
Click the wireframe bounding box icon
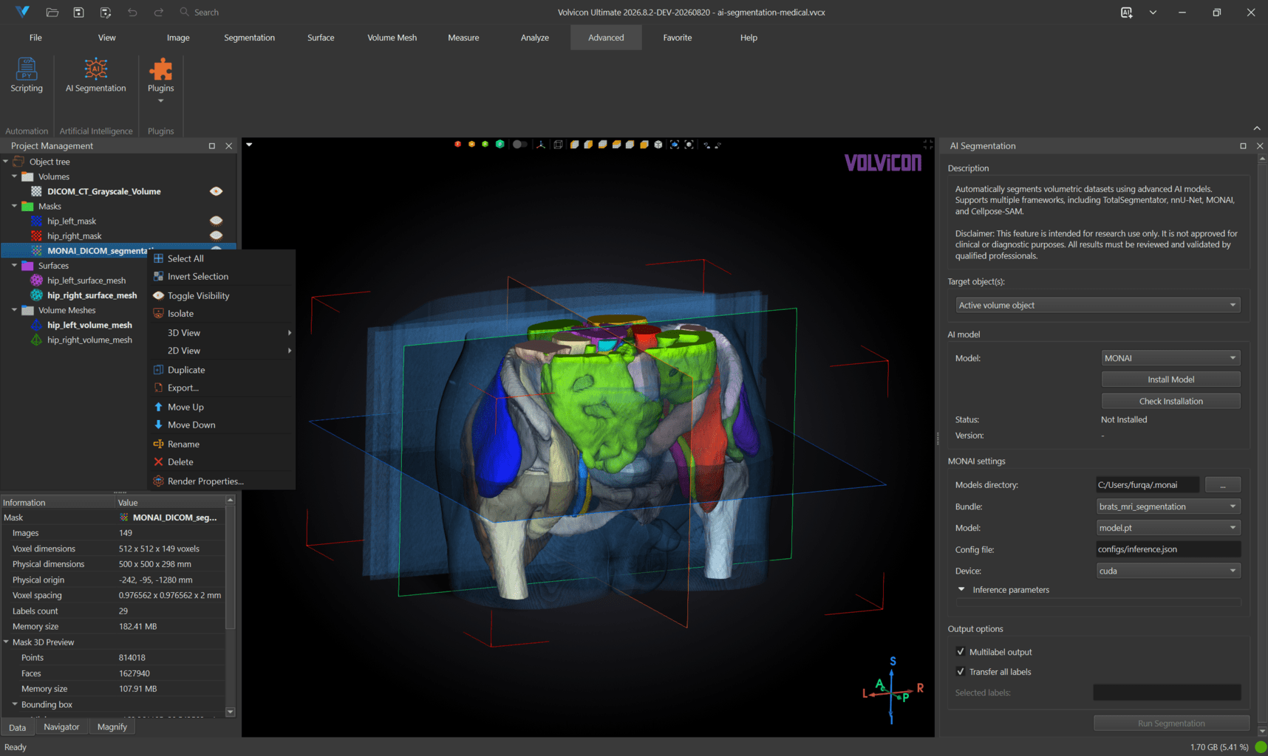click(x=558, y=145)
